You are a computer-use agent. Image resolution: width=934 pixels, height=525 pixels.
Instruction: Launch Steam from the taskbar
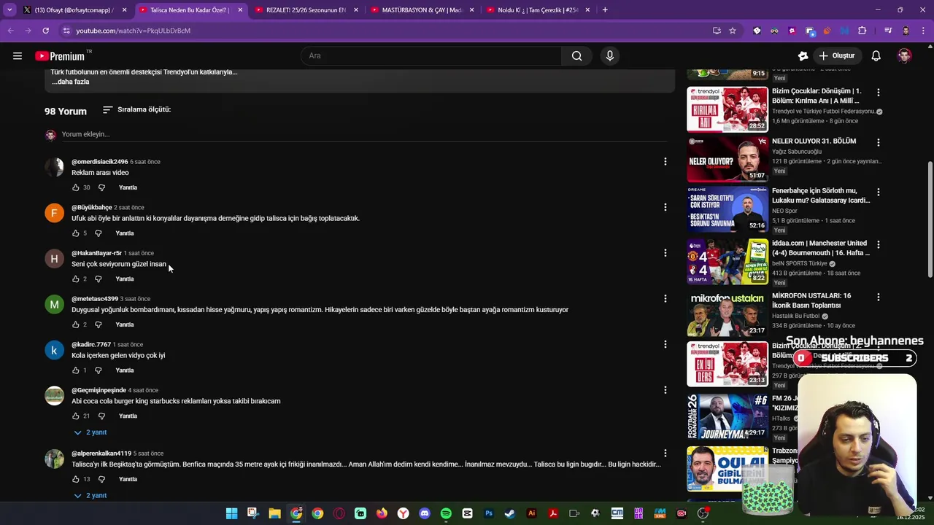pos(510,513)
